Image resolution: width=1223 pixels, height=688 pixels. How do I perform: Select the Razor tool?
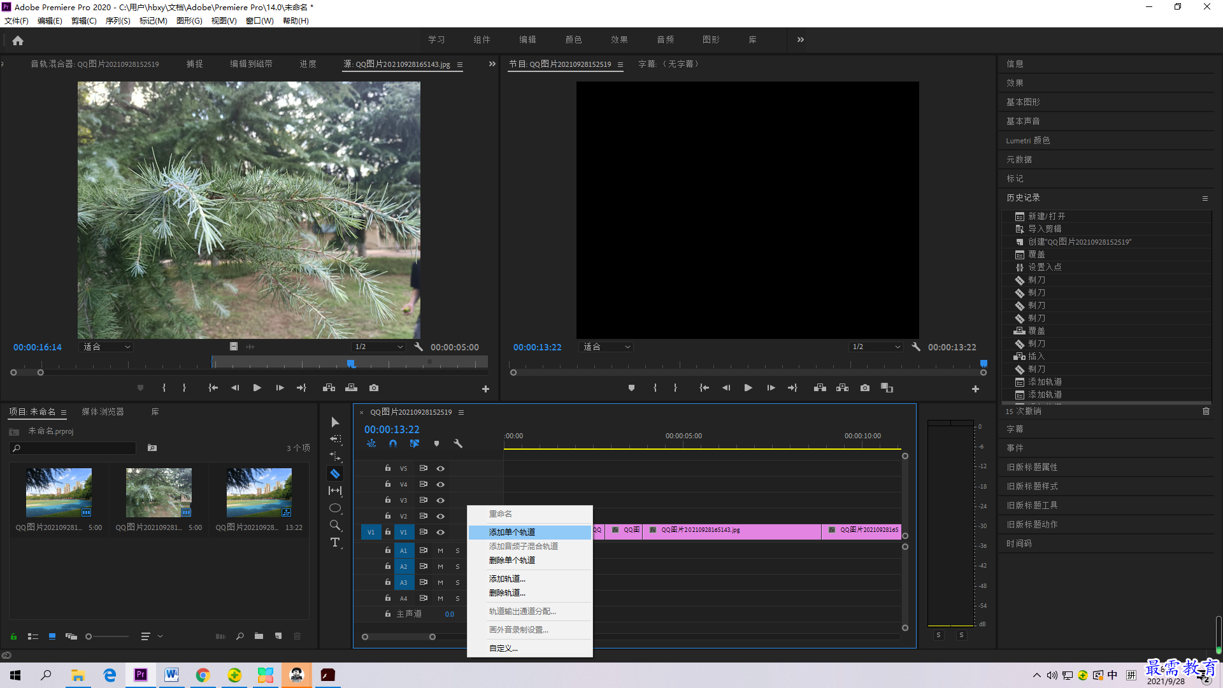[335, 473]
